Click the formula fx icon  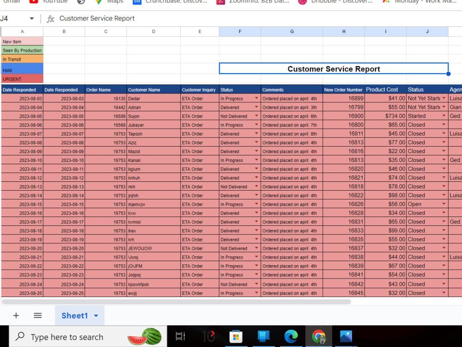(x=50, y=19)
